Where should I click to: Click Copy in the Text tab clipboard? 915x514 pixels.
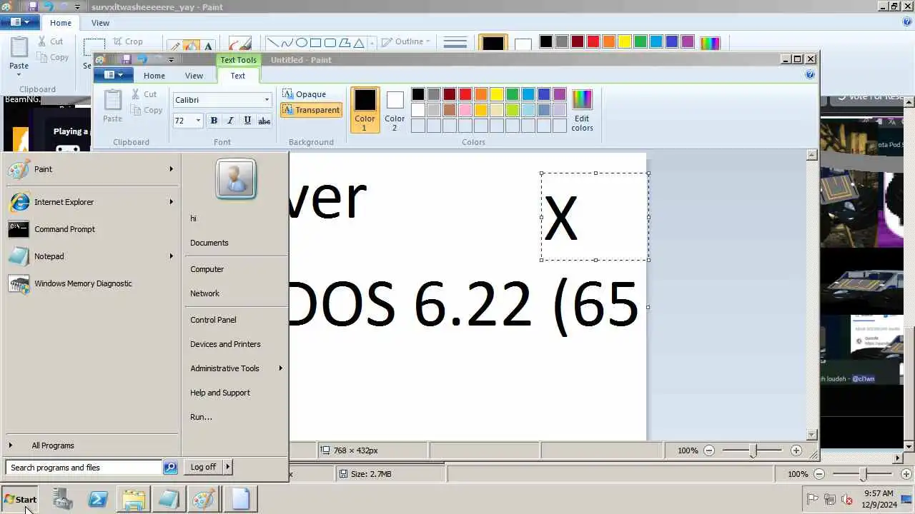(x=147, y=110)
